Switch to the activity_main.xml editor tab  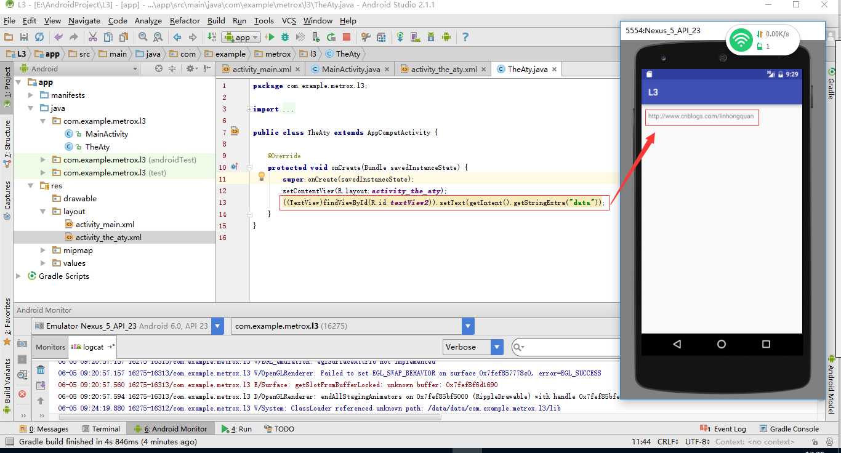click(261, 70)
